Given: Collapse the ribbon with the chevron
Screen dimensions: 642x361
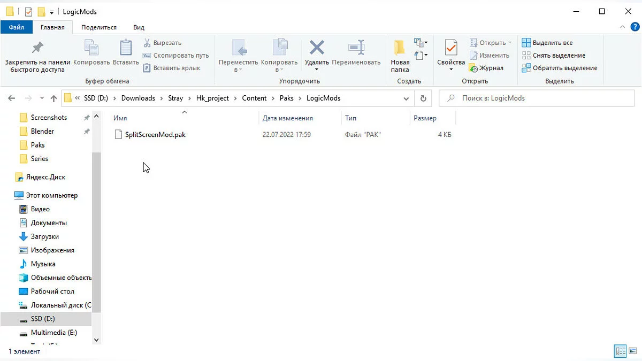Looking at the screenshot, I should (x=622, y=27).
